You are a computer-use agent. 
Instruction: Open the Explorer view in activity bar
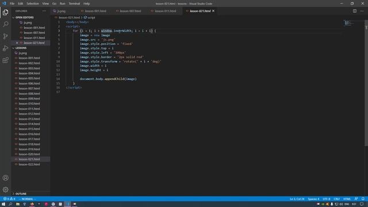coord(5,12)
